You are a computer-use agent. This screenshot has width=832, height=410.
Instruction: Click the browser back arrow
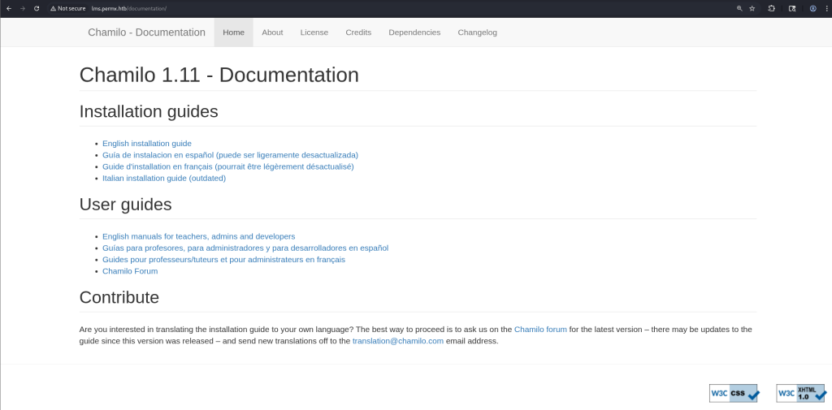(x=8, y=8)
